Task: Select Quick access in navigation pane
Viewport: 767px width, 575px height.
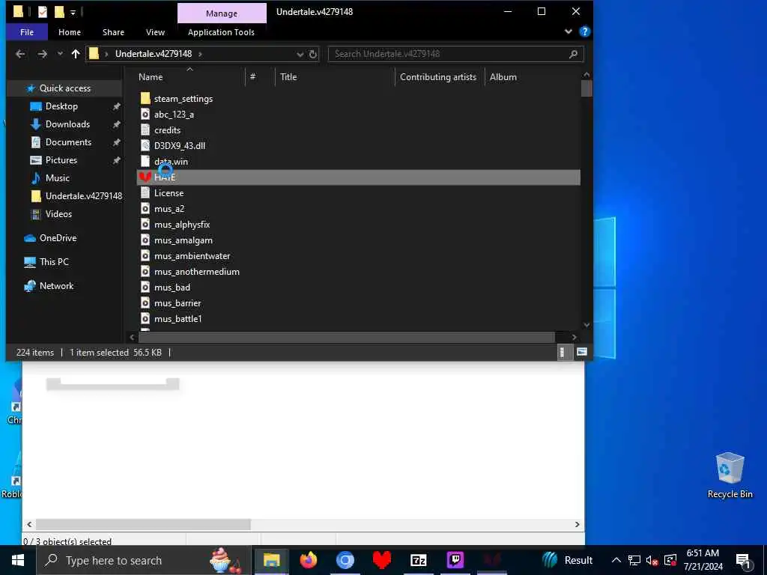Action: click(x=64, y=88)
